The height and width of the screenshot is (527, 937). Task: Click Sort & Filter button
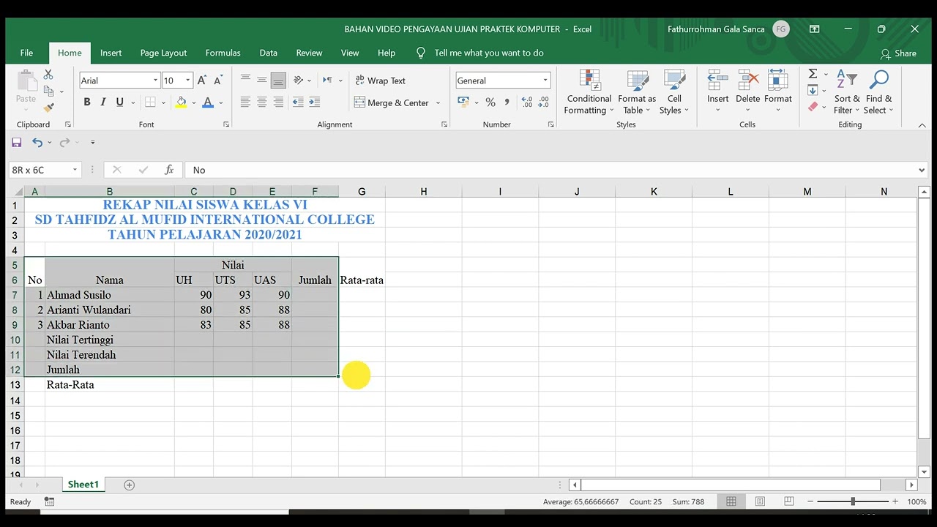[847, 92]
